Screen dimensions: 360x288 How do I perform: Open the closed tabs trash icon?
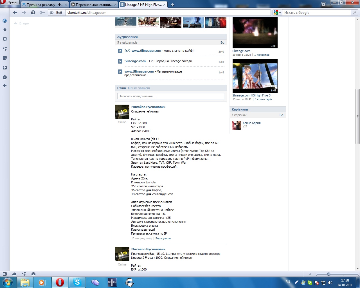point(323,4)
